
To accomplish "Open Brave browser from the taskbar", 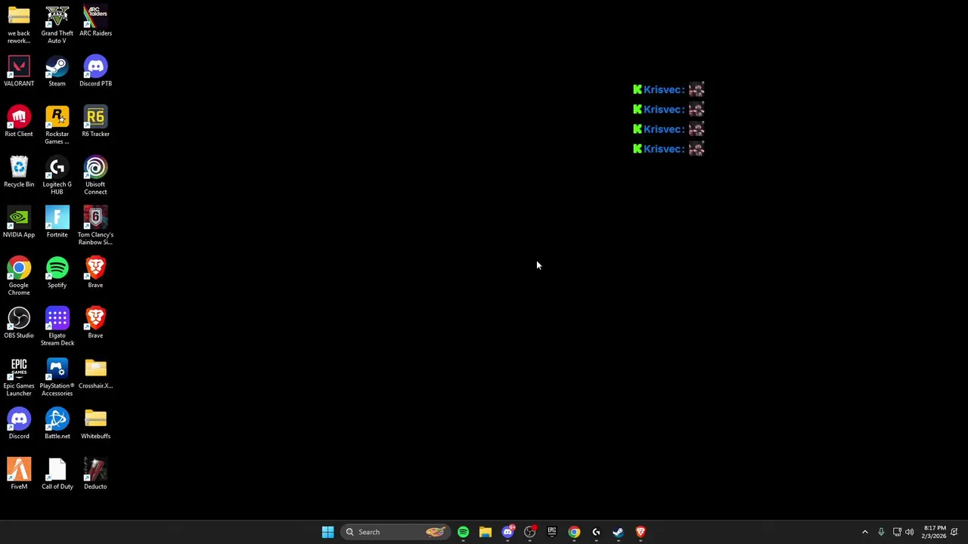I will click(x=641, y=532).
